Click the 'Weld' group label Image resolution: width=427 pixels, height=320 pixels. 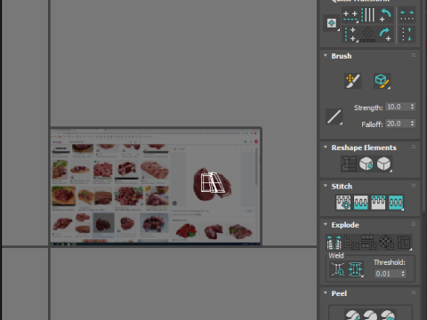pos(336,255)
